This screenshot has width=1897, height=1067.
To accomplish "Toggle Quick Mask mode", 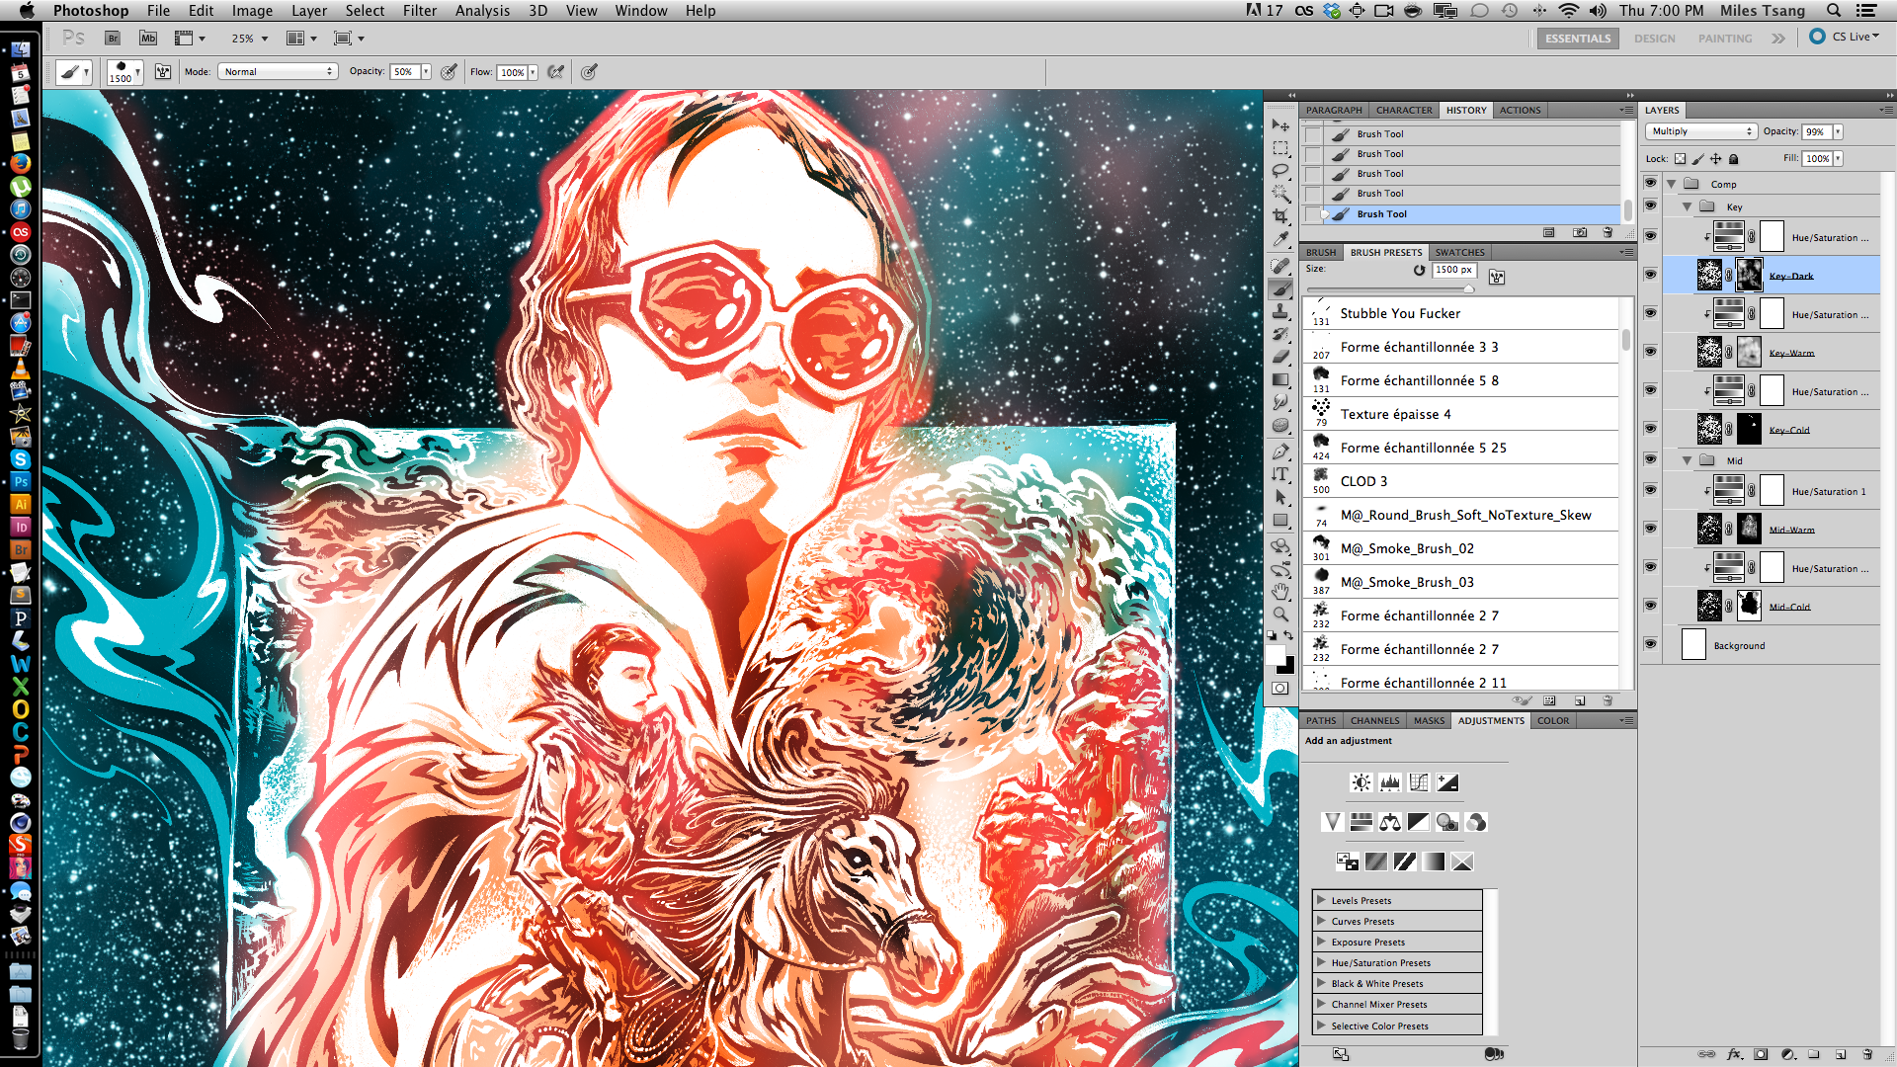I will click(x=1280, y=689).
